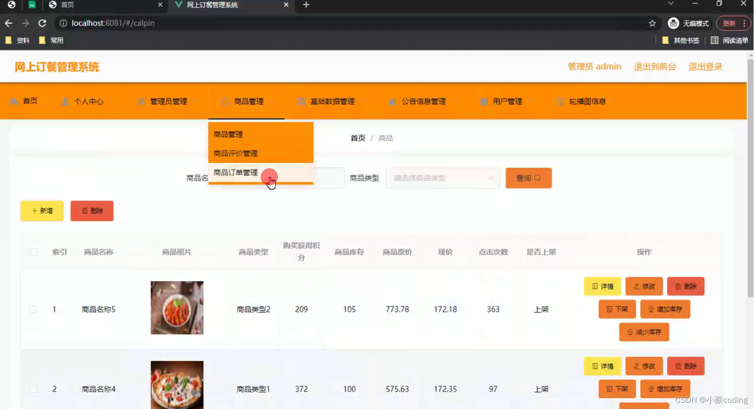Select 商品评价管理 submenu item

coord(260,153)
